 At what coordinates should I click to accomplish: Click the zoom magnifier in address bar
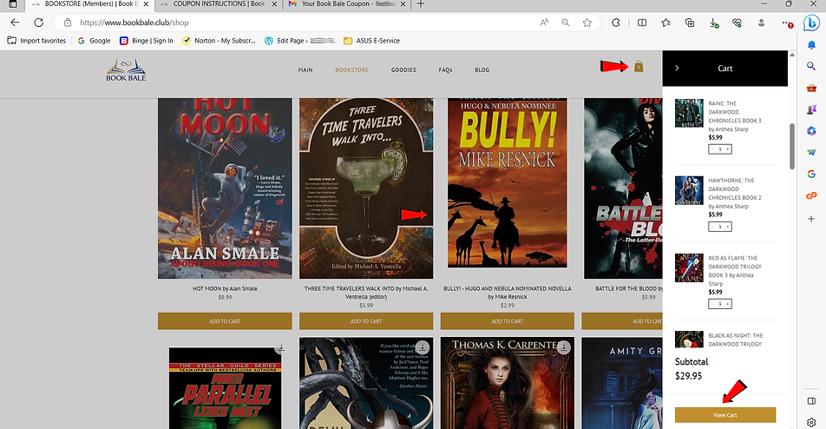pyautogui.click(x=565, y=23)
